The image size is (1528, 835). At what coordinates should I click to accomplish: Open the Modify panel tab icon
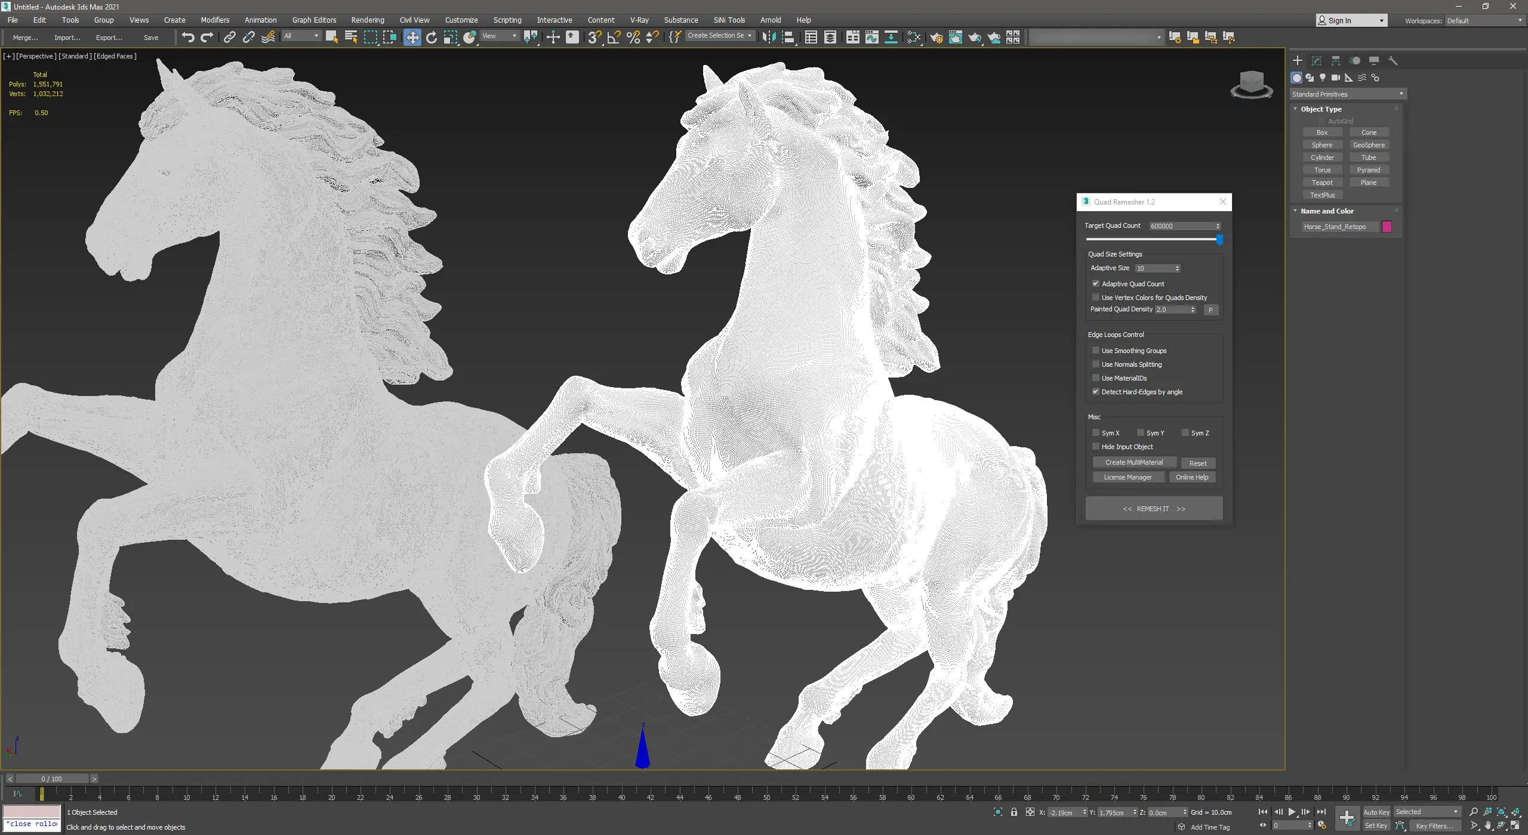(x=1317, y=61)
